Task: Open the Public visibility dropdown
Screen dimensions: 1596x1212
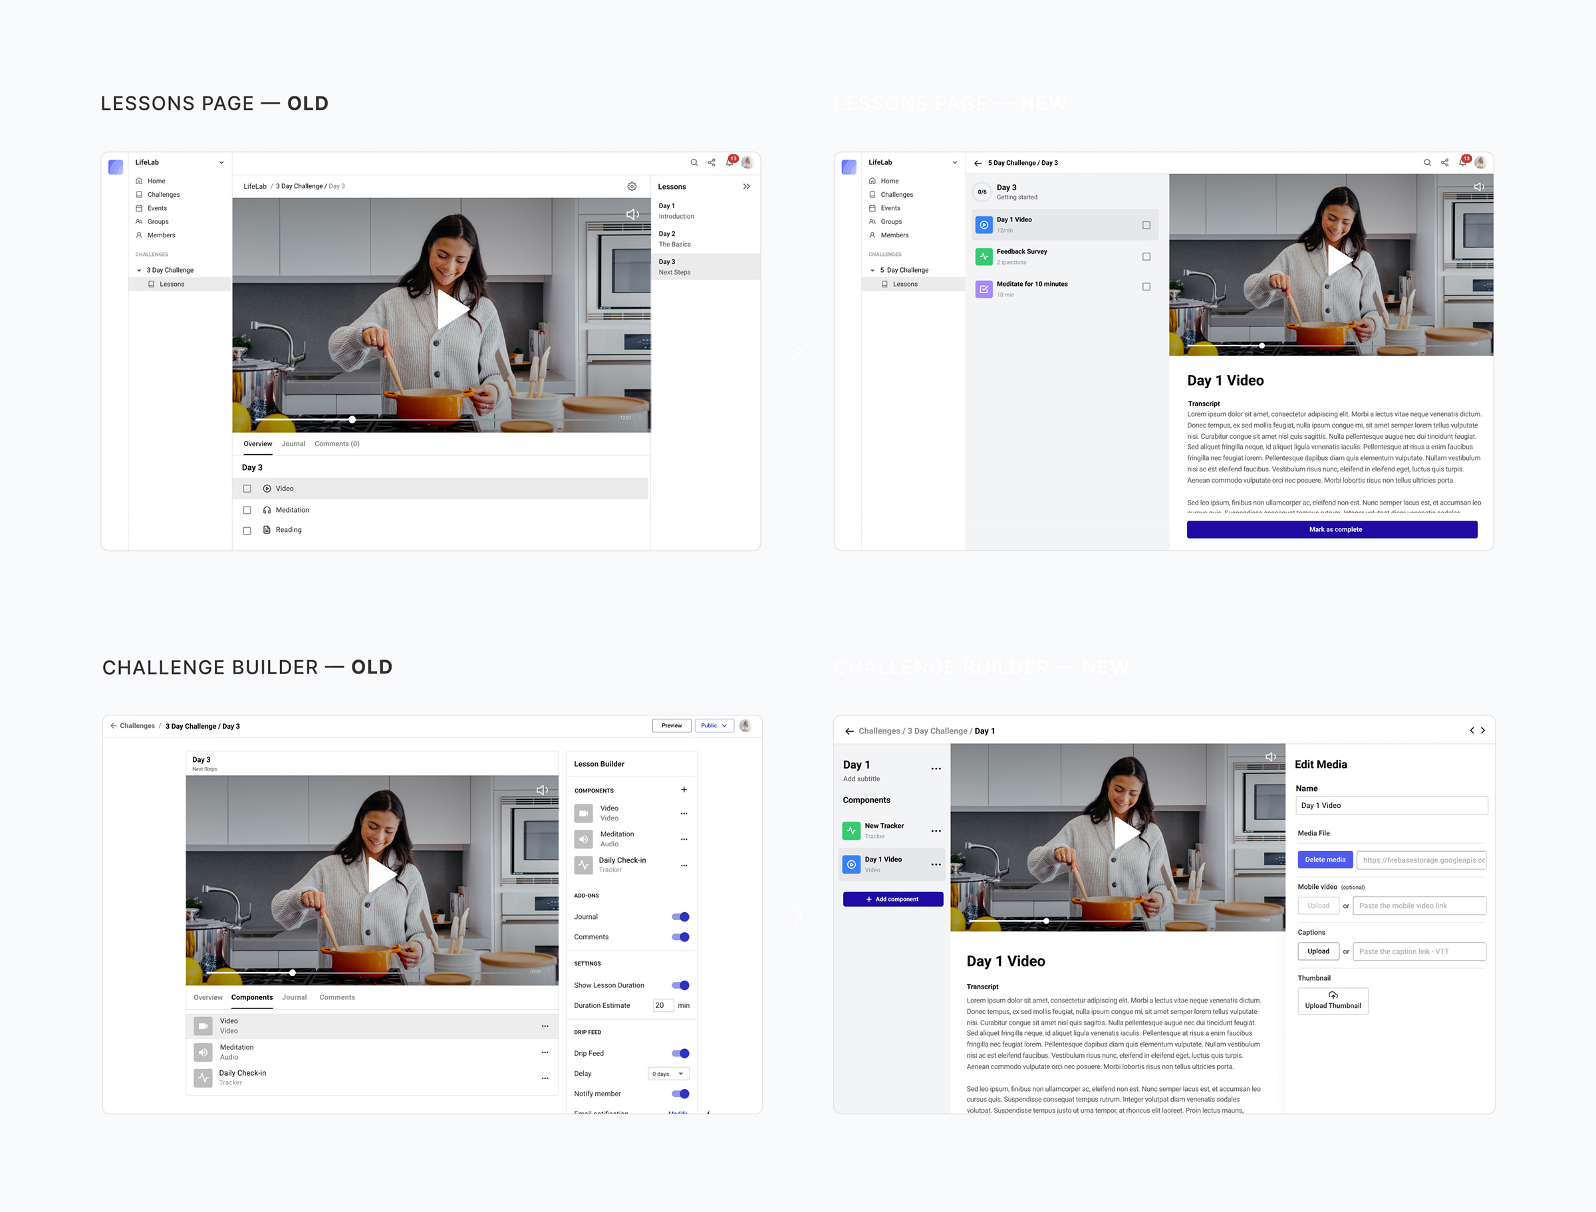Action: pyautogui.click(x=714, y=726)
